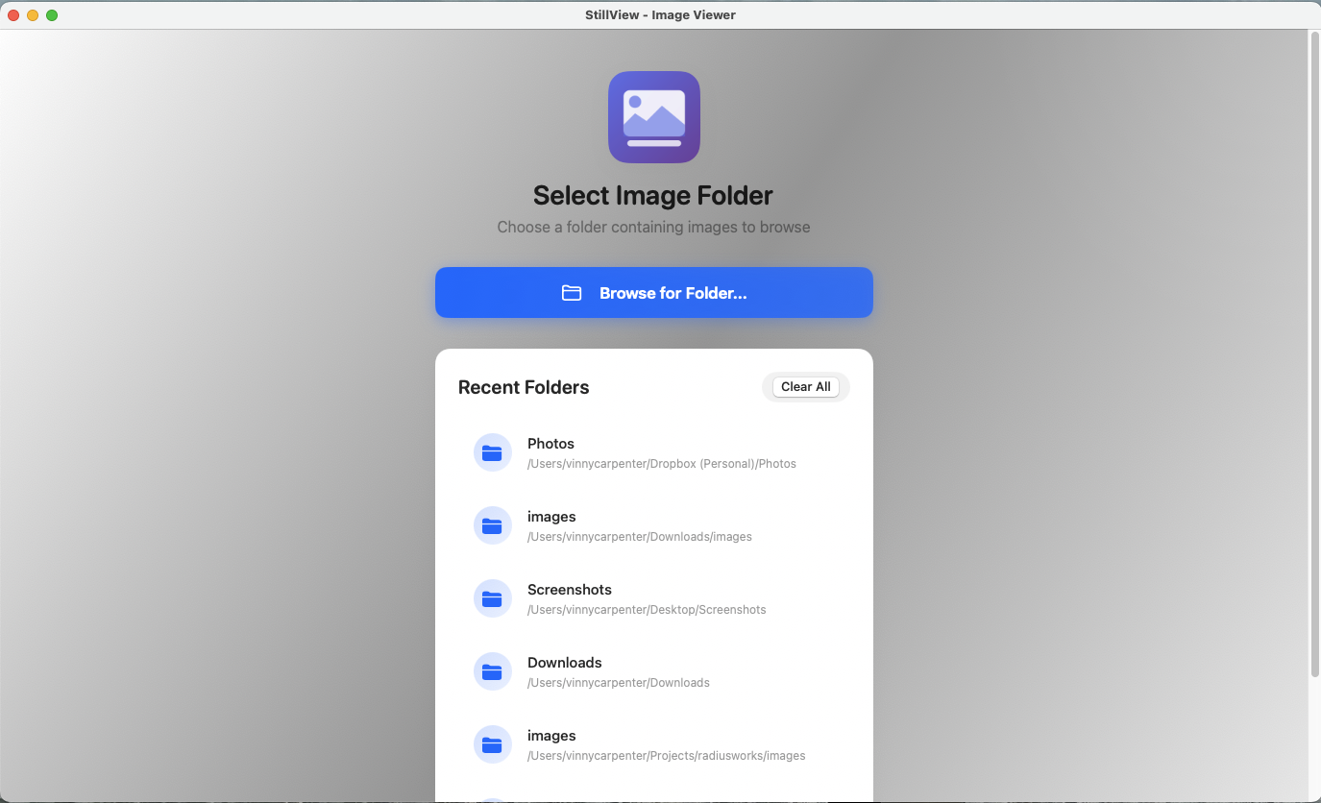Click the green fullscreen window button

(x=52, y=15)
